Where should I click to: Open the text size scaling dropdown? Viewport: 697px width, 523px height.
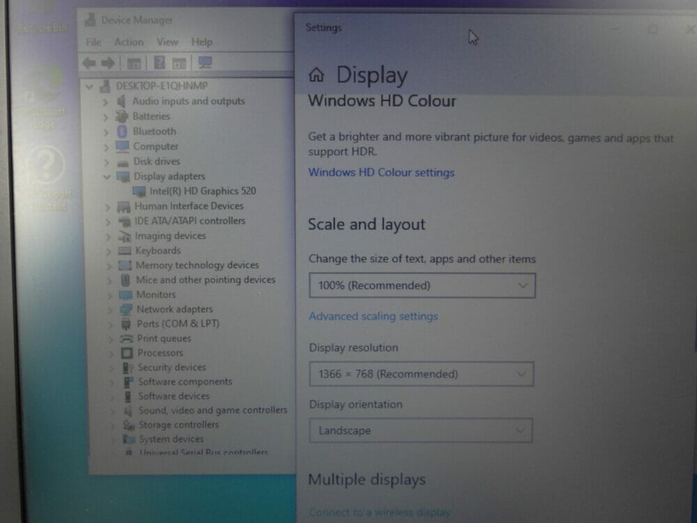pyautogui.click(x=422, y=285)
